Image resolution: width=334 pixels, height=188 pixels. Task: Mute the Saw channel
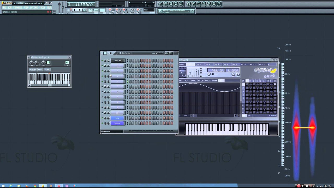click(x=102, y=118)
